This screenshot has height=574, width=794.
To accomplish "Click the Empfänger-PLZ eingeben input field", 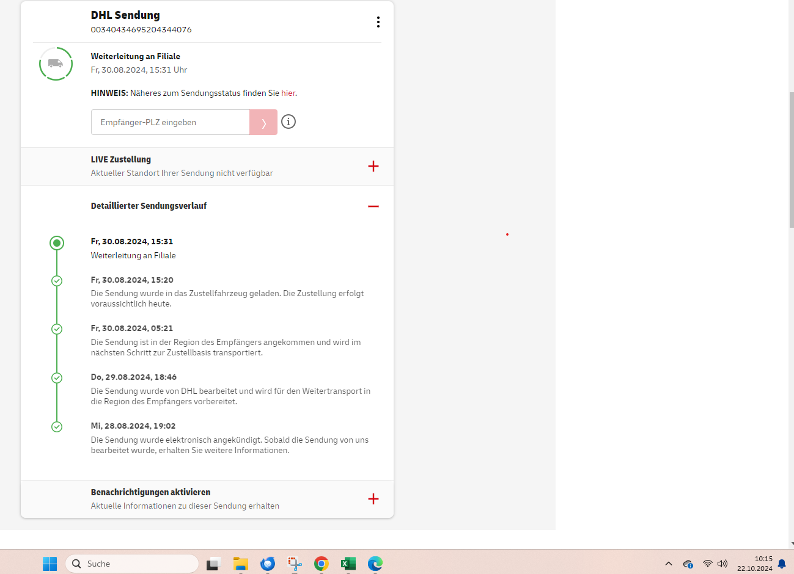I will [171, 122].
